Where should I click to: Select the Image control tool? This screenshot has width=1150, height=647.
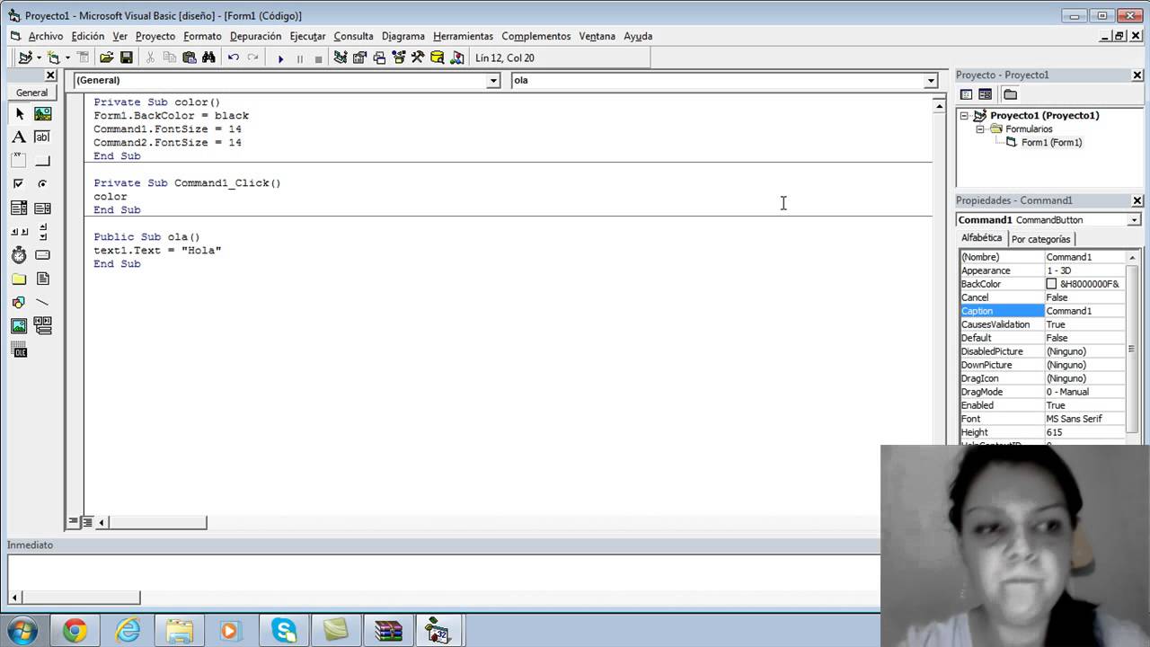click(19, 325)
